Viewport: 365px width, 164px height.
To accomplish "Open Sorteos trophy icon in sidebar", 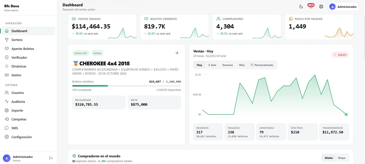I will (7, 40).
